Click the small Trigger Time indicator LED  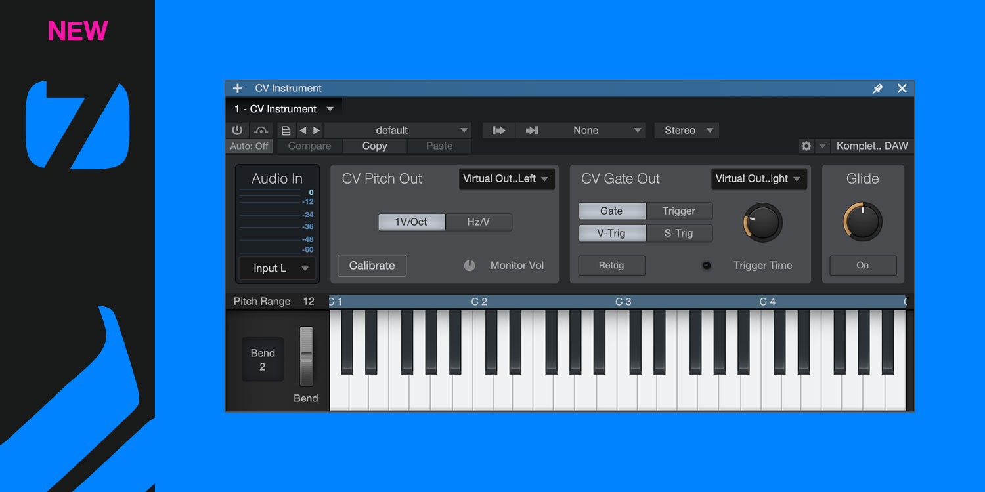[x=707, y=266]
